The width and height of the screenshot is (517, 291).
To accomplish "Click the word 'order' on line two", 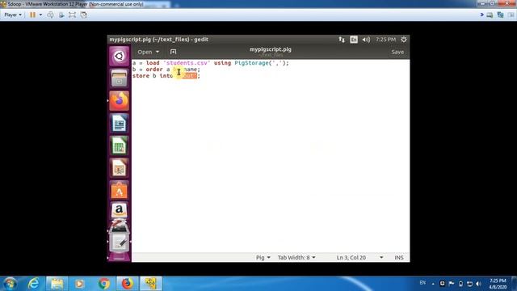I will click(x=154, y=70).
